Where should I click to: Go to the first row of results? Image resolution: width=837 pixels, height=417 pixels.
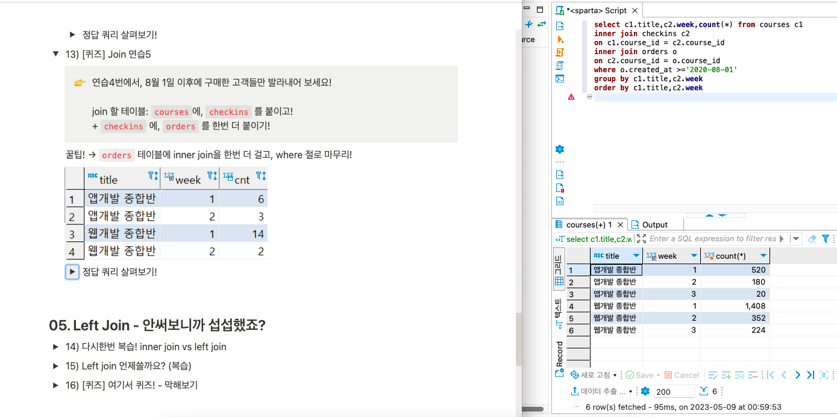[771, 375]
